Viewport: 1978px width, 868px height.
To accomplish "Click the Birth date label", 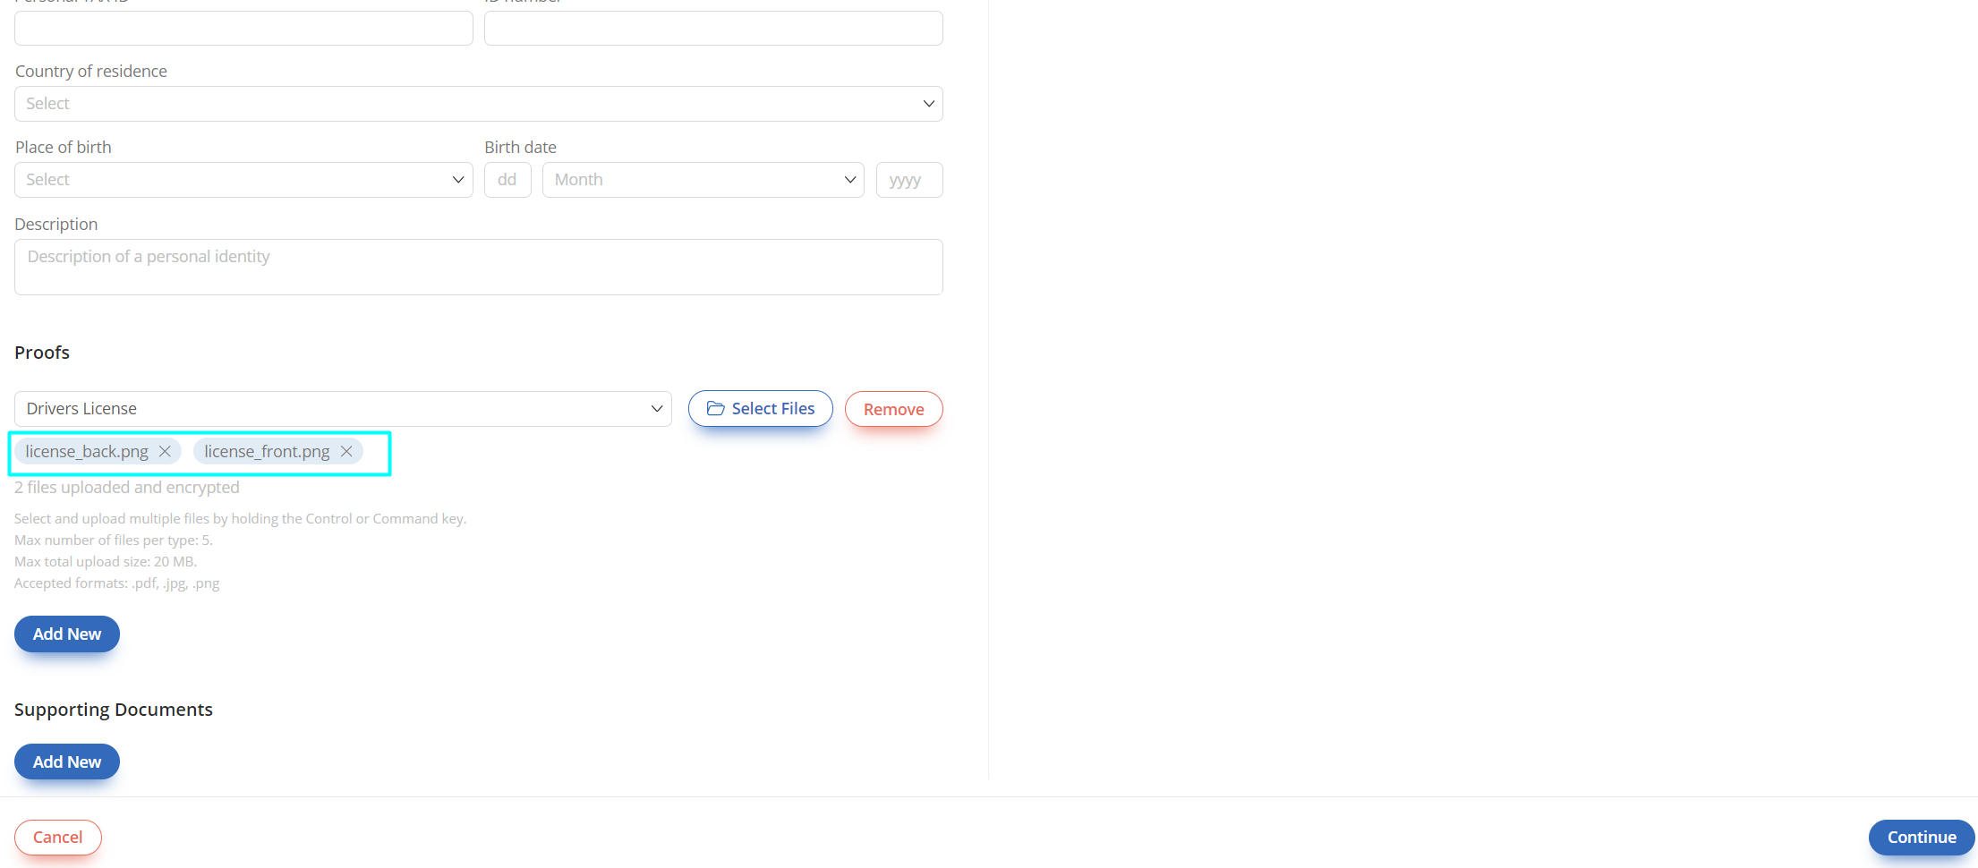I will tap(521, 148).
